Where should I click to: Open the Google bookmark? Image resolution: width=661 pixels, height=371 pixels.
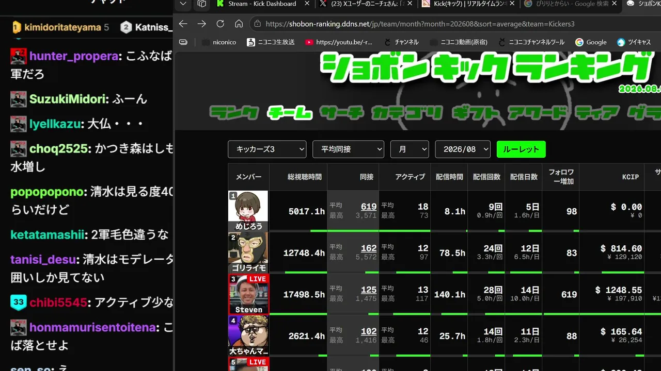(x=591, y=42)
